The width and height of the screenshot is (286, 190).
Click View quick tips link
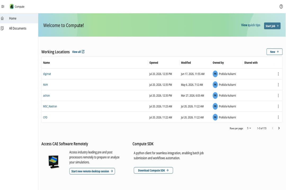(251, 25)
